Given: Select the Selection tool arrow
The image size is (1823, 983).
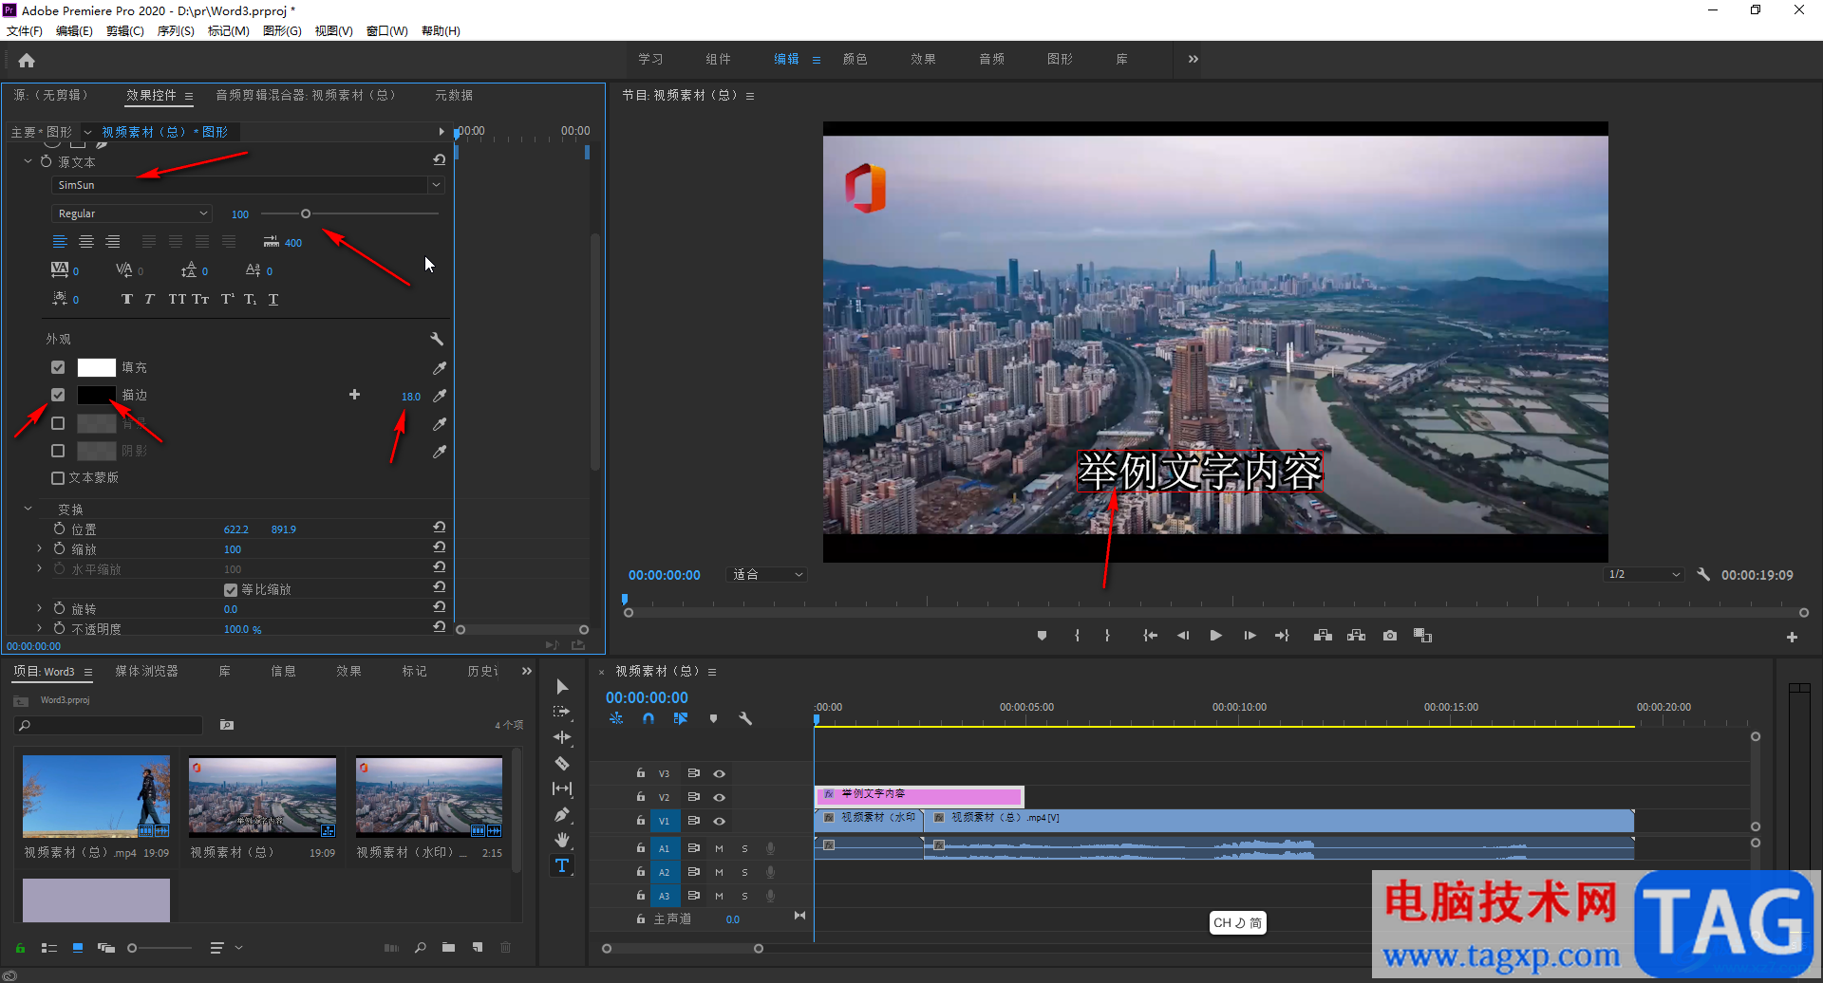Looking at the screenshot, I should pyautogui.click(x=562, y=687).
